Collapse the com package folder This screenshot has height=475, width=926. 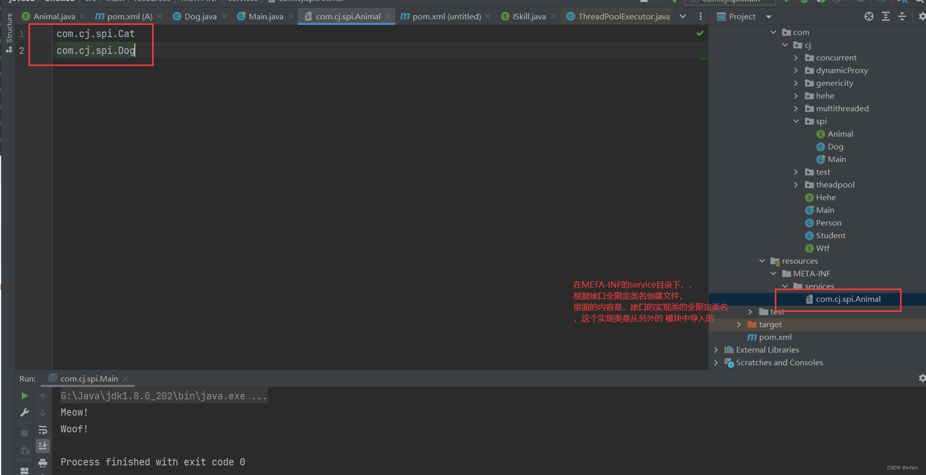[773, 33]
